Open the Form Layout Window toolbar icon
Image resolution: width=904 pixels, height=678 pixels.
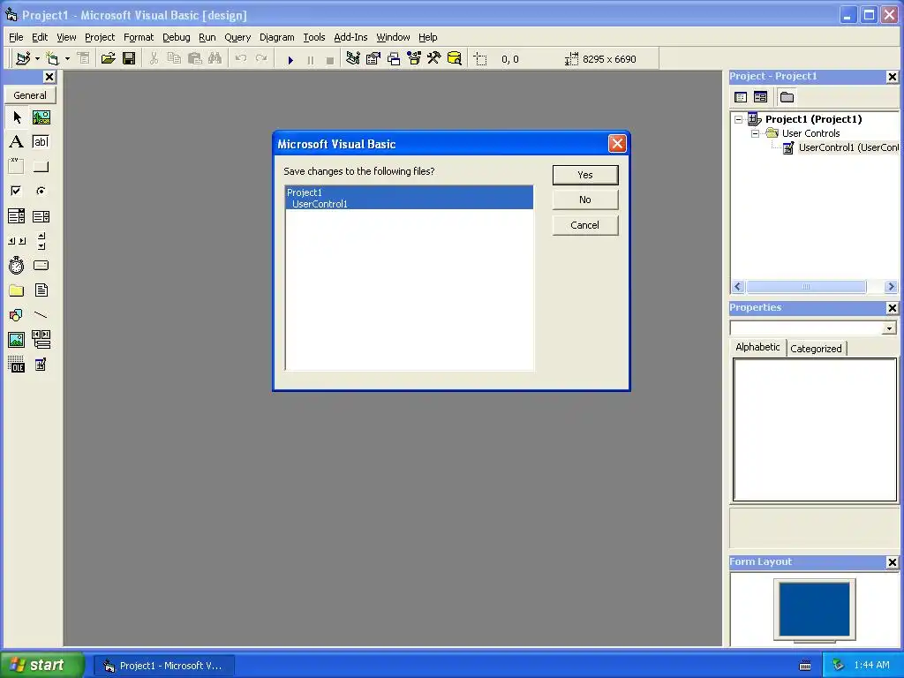[394, 58]
